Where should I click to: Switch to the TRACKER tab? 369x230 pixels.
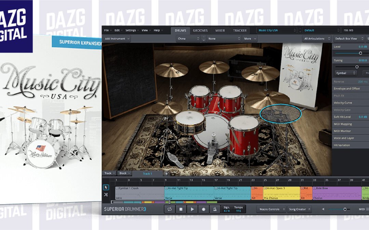(240, 31)
